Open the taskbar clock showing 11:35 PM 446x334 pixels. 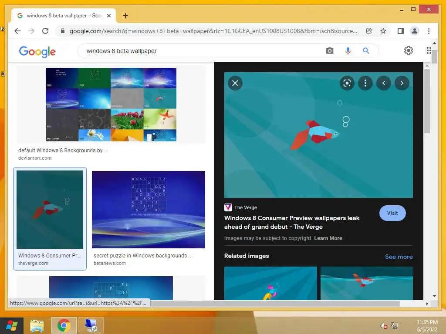[x=427, y=326]
